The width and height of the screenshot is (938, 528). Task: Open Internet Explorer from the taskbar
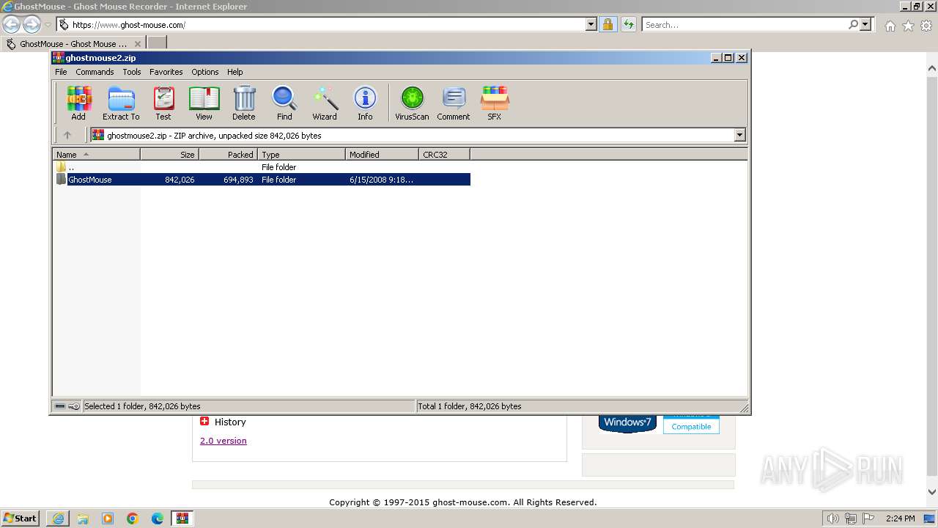click(x=58, y=518)
